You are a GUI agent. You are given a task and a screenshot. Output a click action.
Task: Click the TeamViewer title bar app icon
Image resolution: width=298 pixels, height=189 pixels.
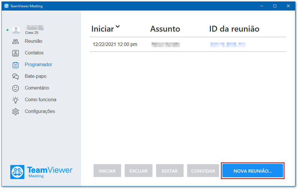(x=6, y=6)
